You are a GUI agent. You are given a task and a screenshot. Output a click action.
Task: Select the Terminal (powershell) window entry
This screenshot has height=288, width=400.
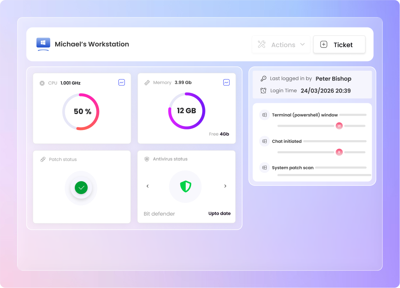point(304,115)
